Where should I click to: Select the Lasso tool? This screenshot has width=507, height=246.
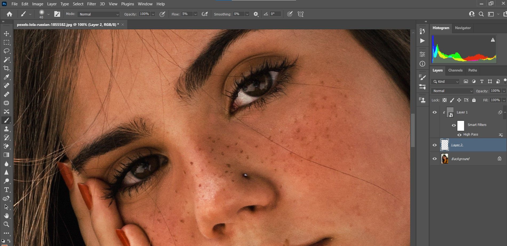coord(6,51)
